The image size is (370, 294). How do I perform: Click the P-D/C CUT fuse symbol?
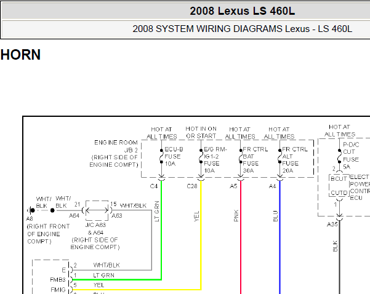point(340,156)
